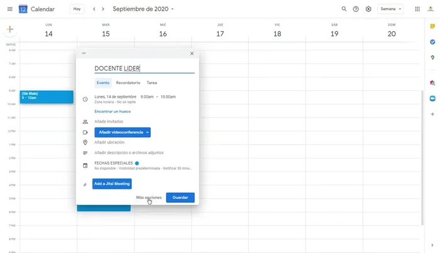Select day 14 header

[x=48, y=34]
